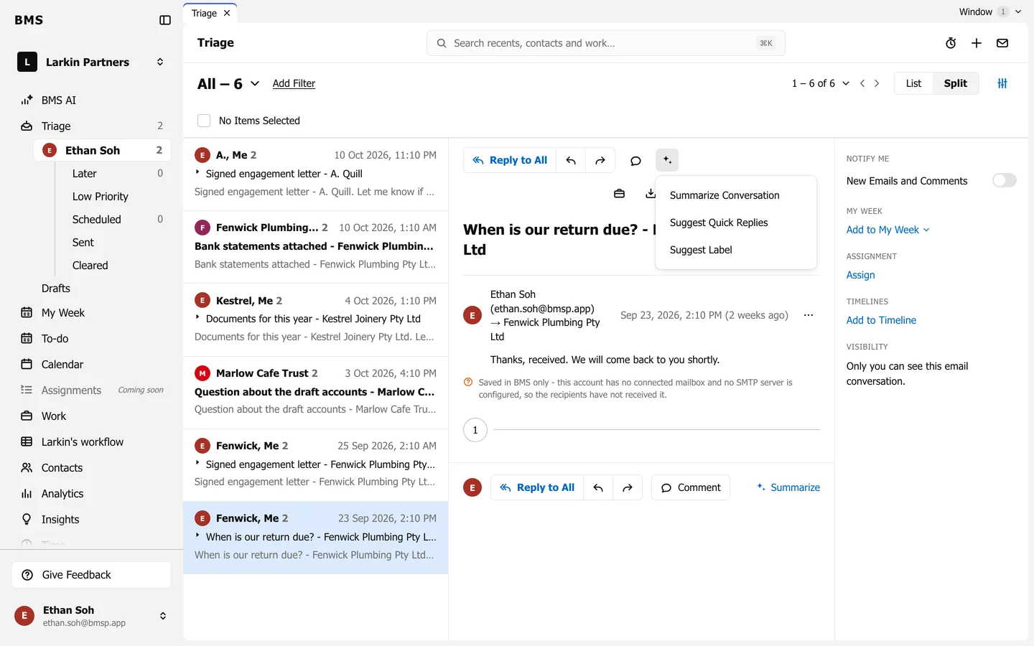Click the bottom reply arrow icon

click(x=598, y=487)
